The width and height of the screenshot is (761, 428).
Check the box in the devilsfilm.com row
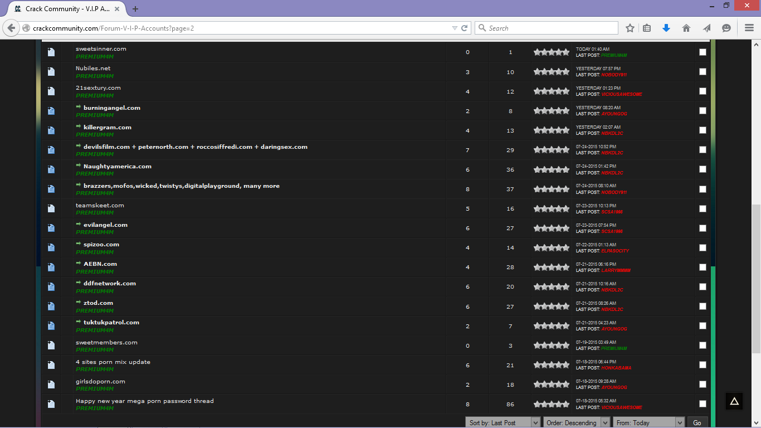[703, 149]
